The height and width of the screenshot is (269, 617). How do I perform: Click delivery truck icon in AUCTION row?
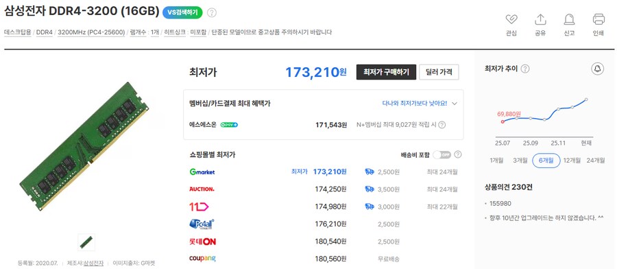coord(369,189)
